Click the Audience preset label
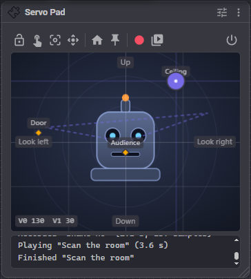251x279 pixels. click(125, 143)
